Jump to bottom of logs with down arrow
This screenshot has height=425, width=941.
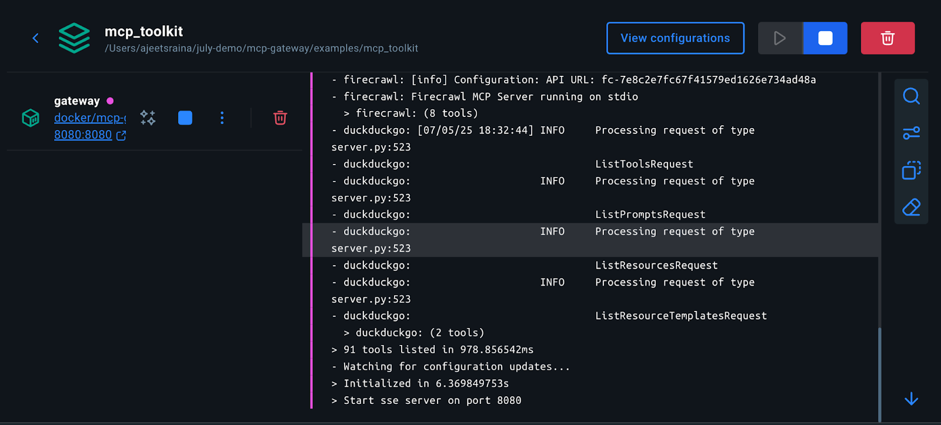[x=911, y=399]
